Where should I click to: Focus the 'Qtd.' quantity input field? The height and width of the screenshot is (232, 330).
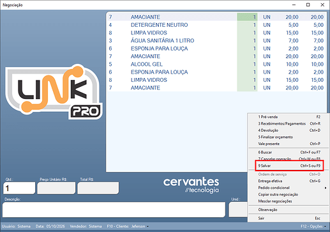(19, 188)
